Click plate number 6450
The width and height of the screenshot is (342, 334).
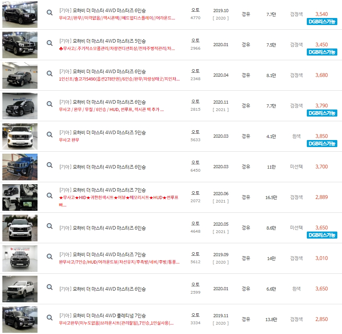click(x=195, y=170)
